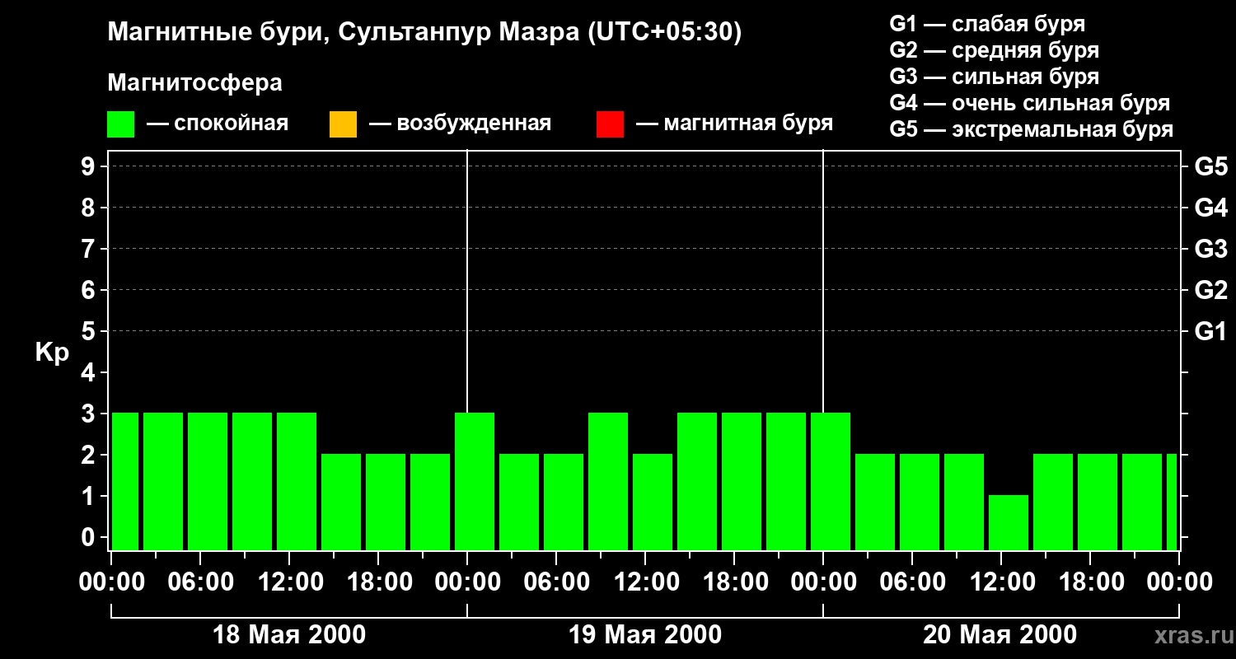Click the G4 label on the right axis
Screen dimensions: 1236x659
tap(1210, 208)
